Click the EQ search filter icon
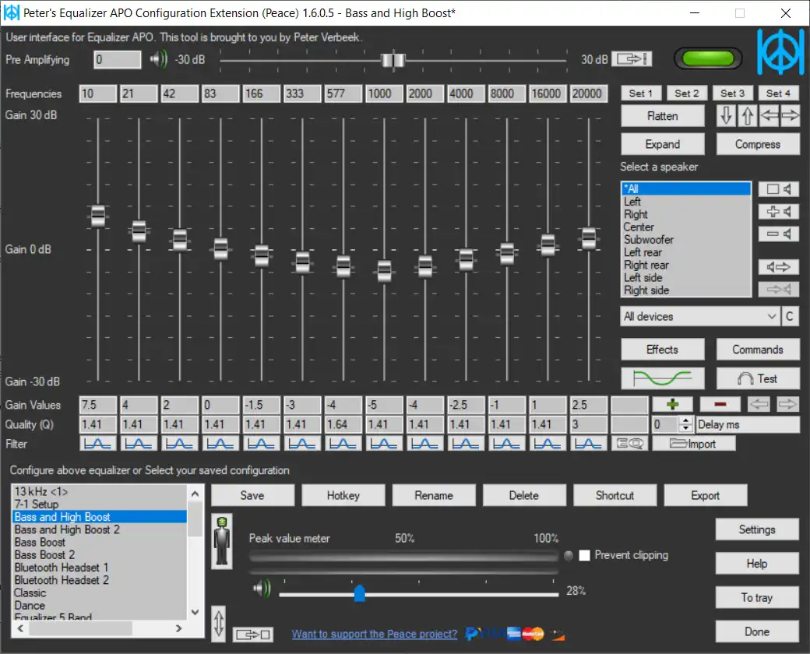This screenshot has width=810, height=654. 629,444
